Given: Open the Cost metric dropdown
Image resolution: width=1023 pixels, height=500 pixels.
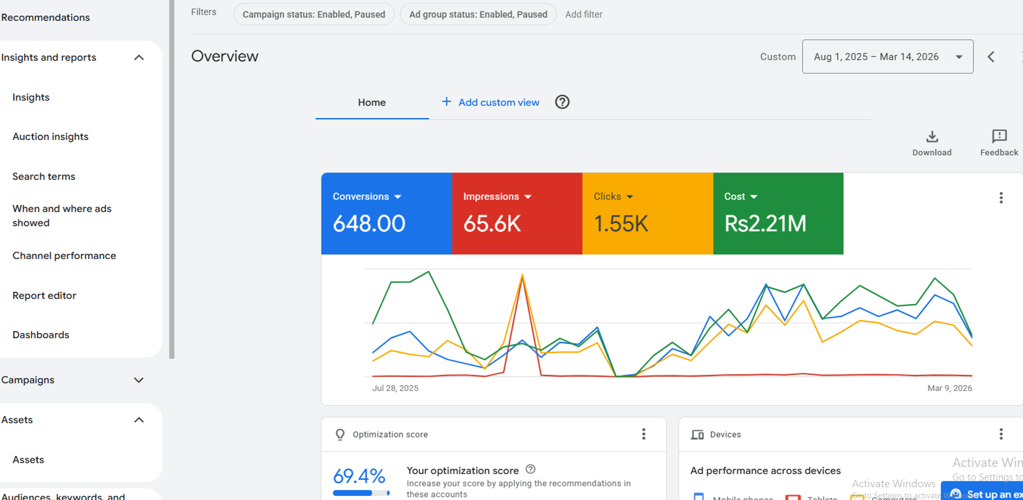Looking at the screenshot, I should 754,196.
